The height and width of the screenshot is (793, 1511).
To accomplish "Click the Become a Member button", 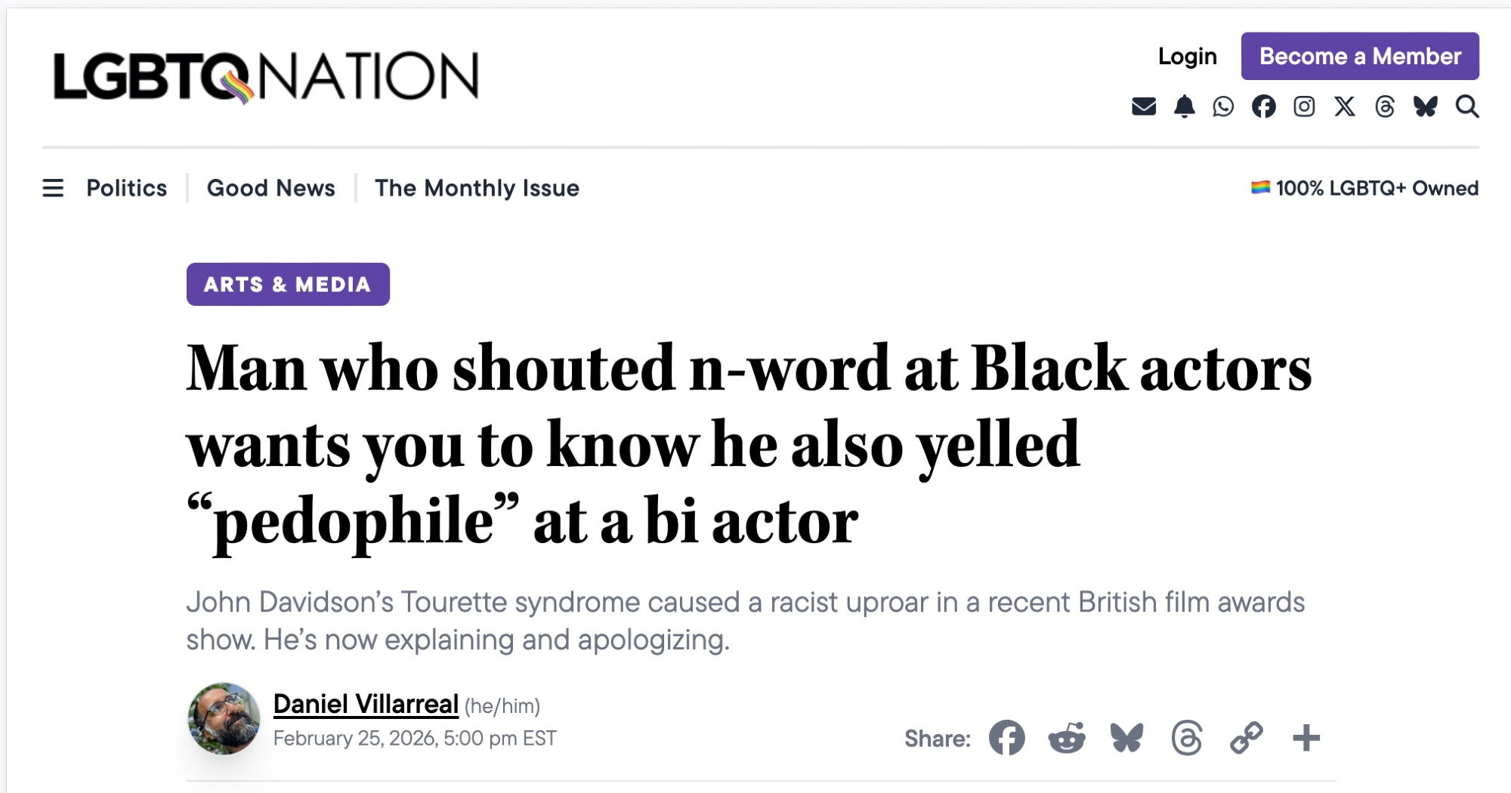I will [1360, 56].
